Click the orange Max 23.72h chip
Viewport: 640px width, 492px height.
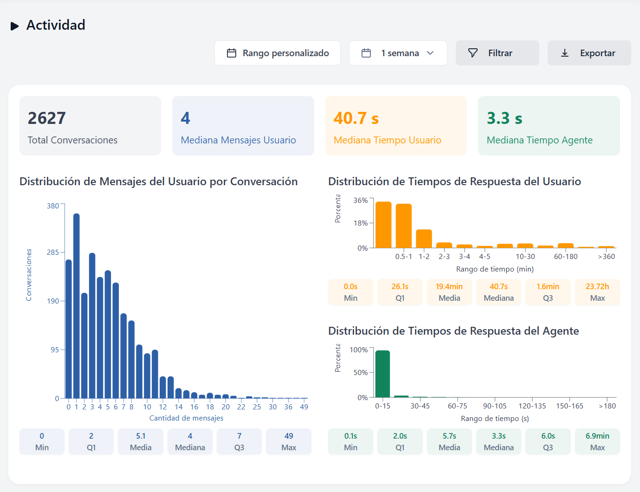pyautogui.click(x=597, y=292)
